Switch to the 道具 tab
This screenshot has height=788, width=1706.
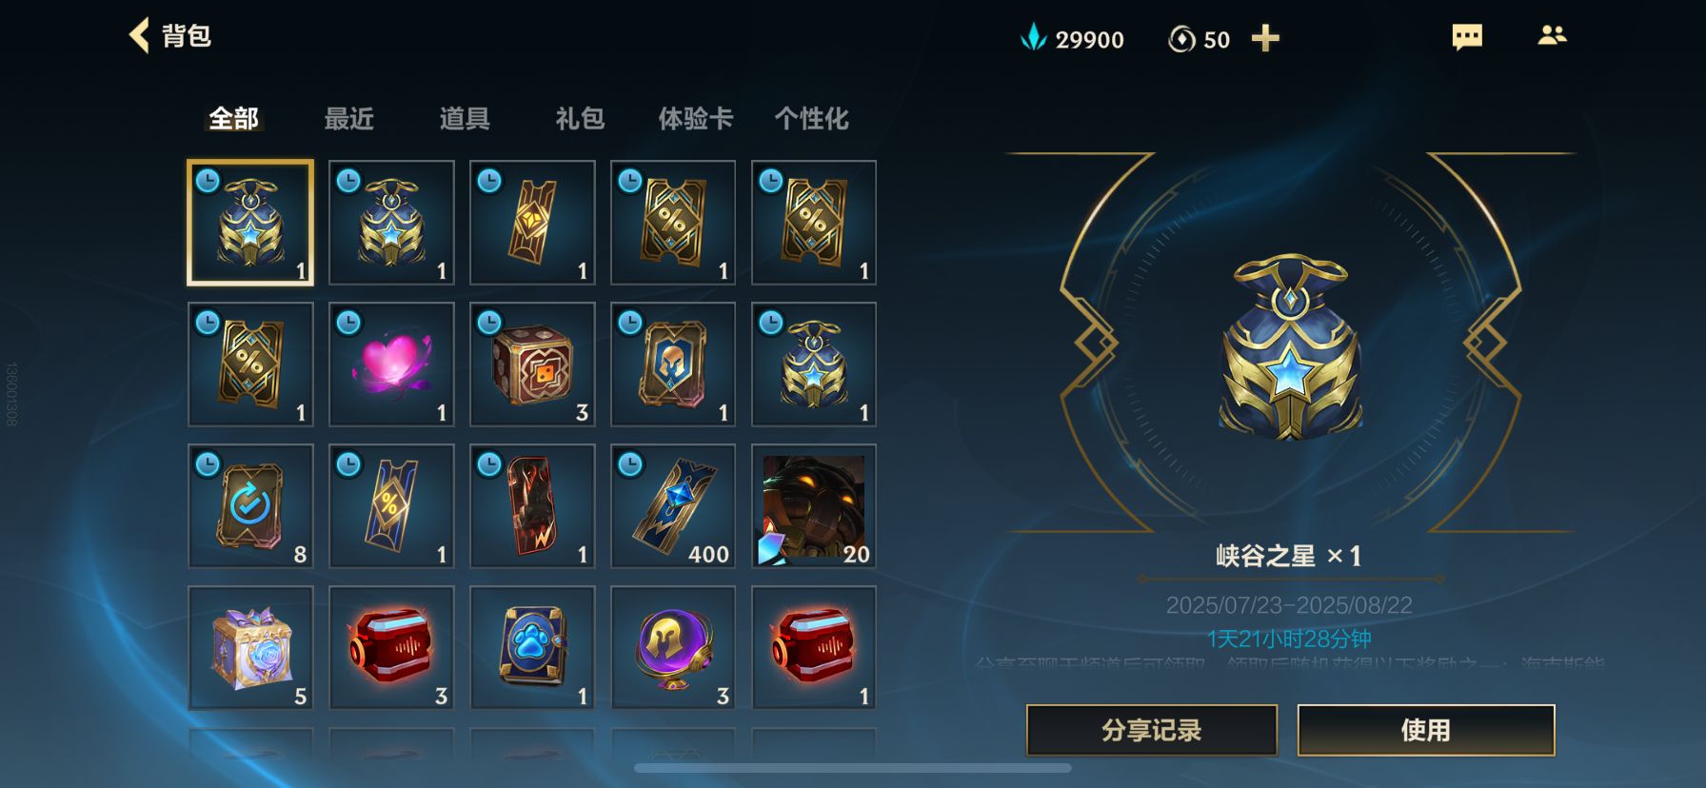coord(465,119)
